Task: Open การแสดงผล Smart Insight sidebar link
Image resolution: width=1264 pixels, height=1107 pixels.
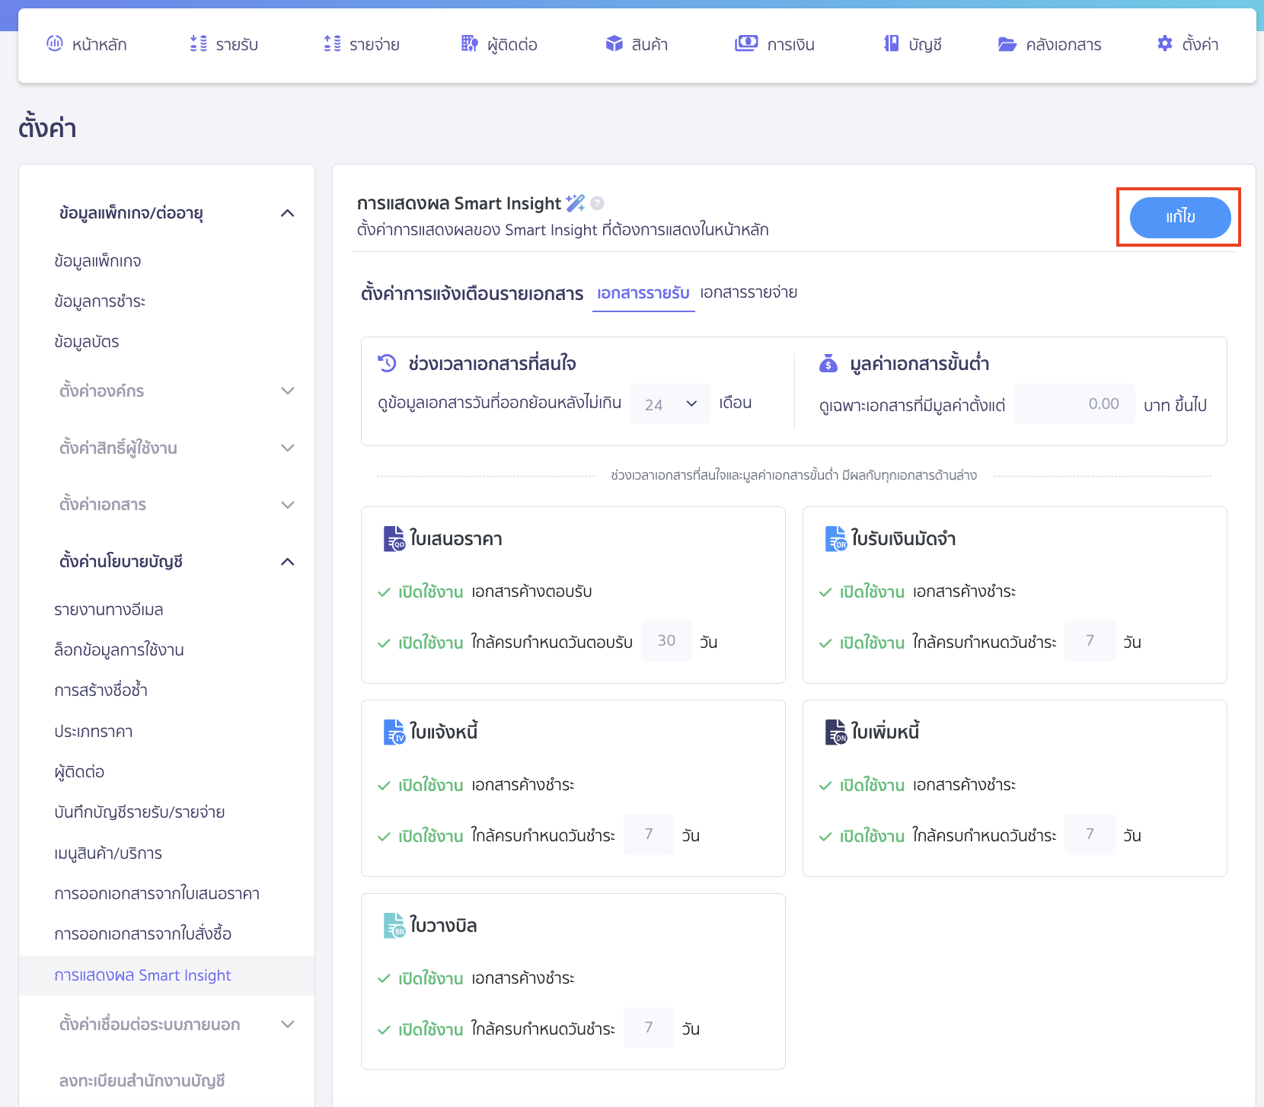Action: pyautogui.click(x=143, y=975)
